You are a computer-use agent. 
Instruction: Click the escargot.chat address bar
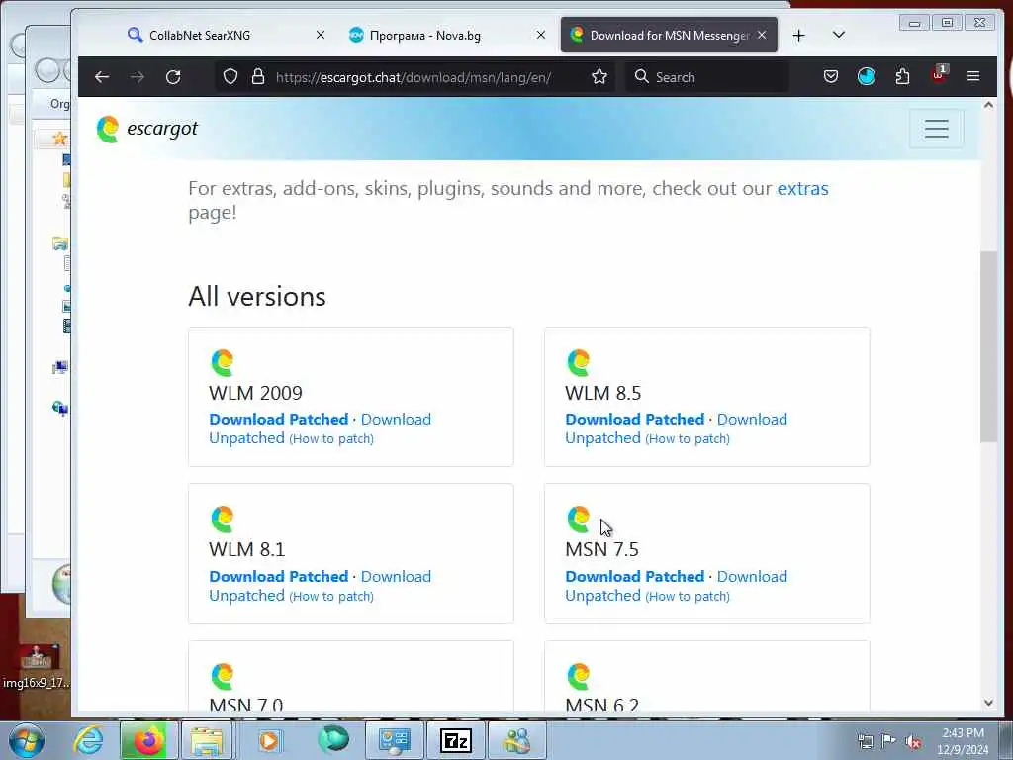[x=414, y=77]
